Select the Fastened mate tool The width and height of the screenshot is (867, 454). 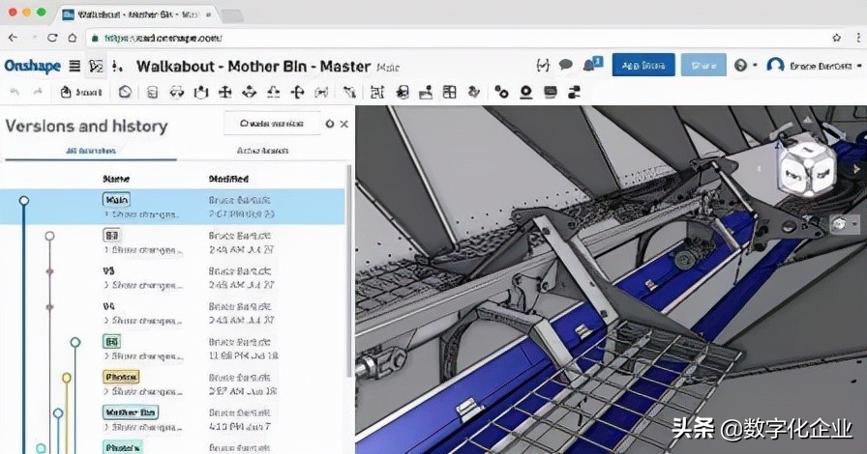click(152, 92)
